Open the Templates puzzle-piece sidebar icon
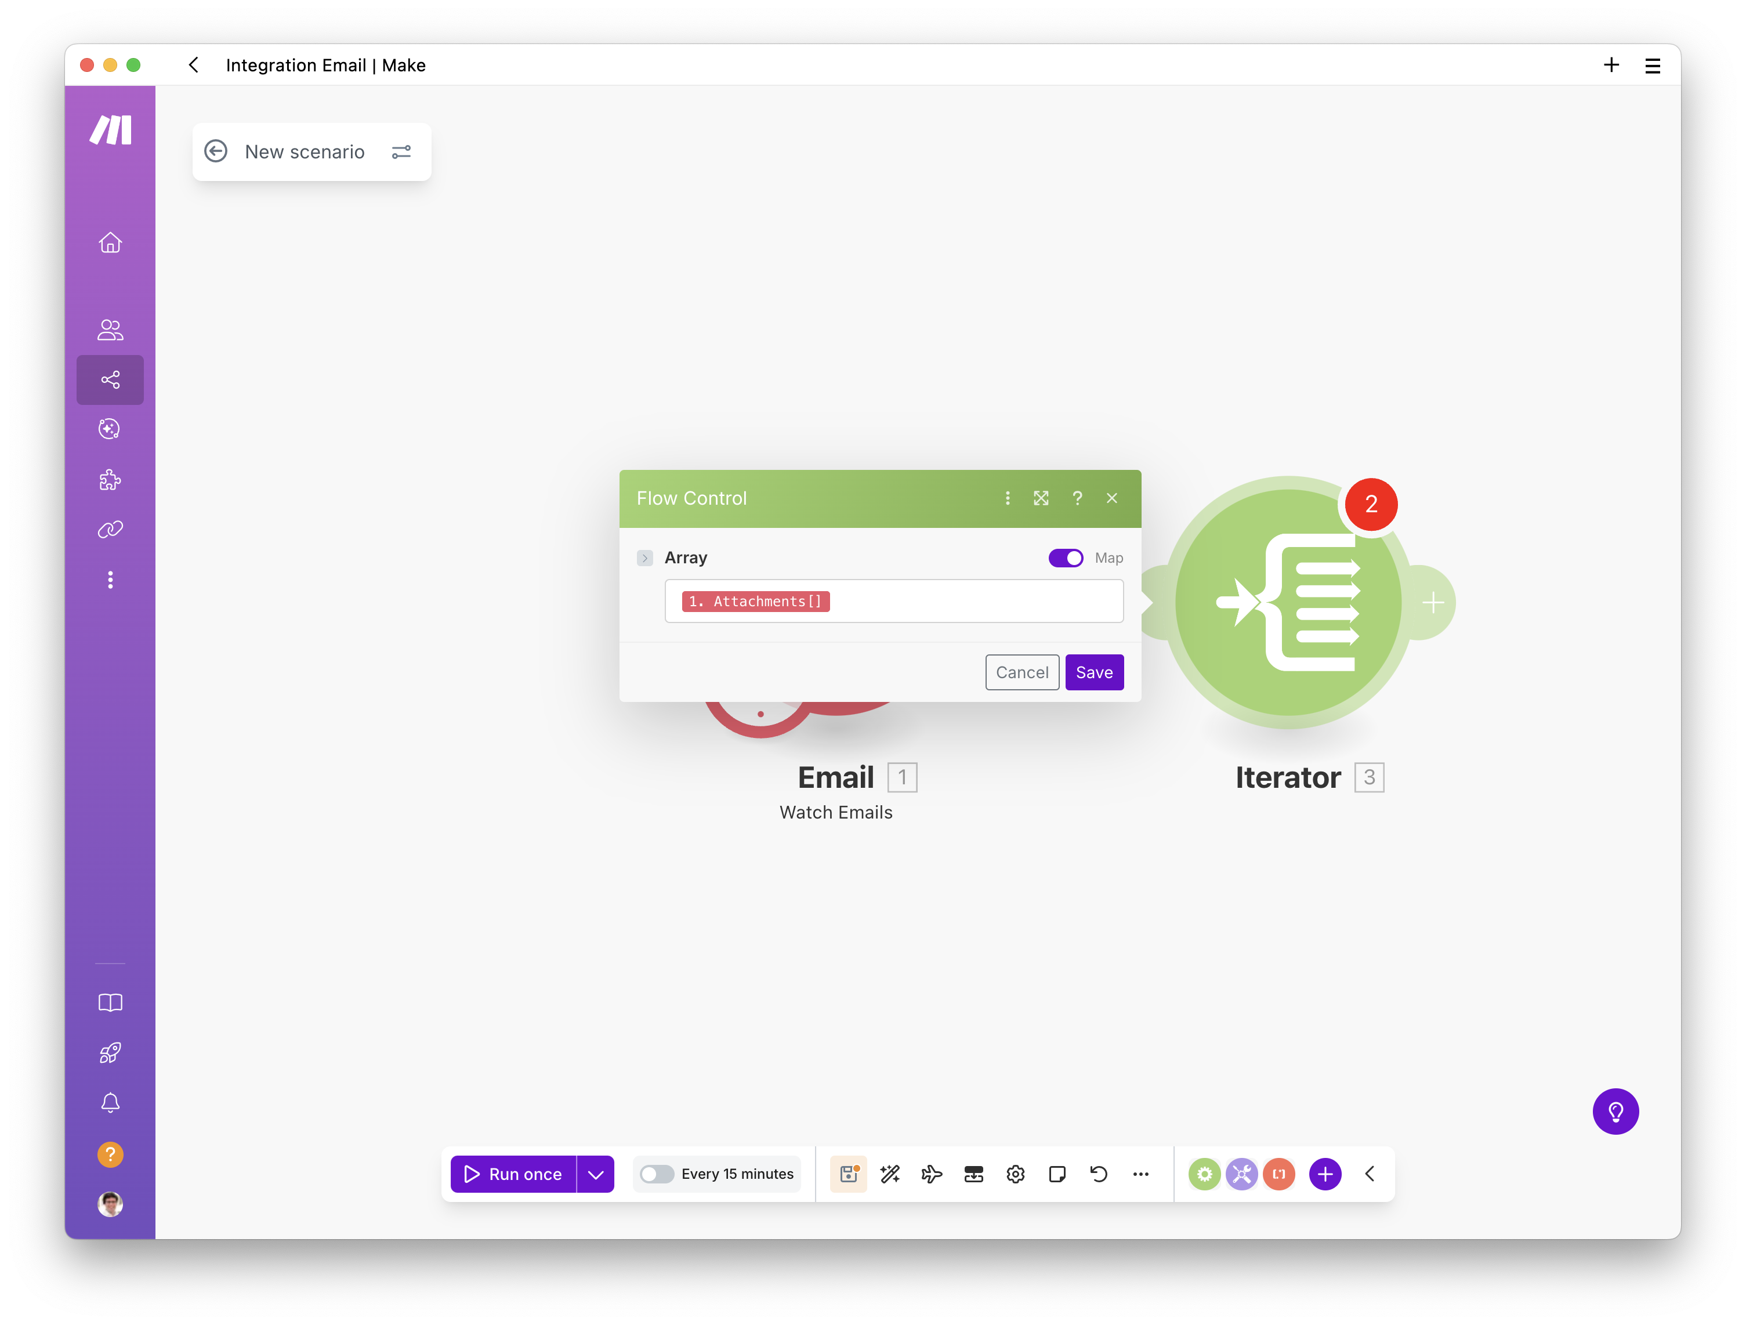The image size is (1746, 1325). (x=110, y=479)
